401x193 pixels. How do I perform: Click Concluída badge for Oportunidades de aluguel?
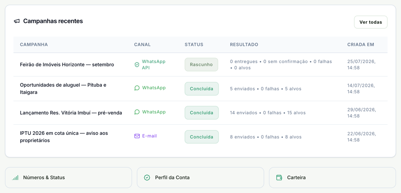202,88
